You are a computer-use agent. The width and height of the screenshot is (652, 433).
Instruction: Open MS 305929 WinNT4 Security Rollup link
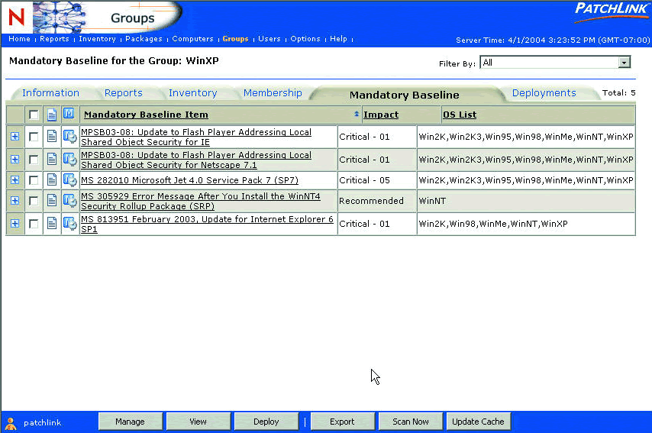[201, 201]
